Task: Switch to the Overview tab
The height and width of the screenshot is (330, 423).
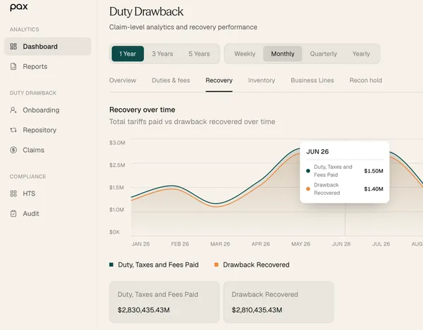Action: [123, 80]
